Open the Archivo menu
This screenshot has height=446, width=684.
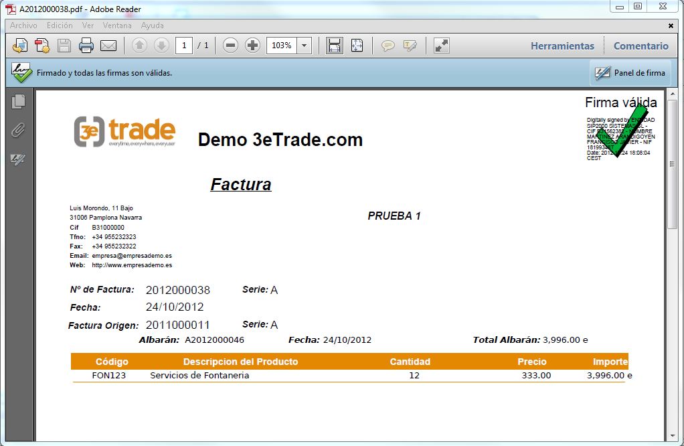[x=23, y=25]
